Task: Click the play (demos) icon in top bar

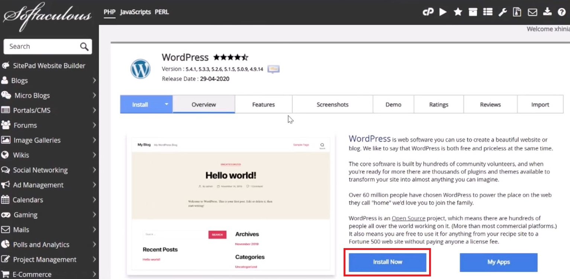Action: [443, 12]
